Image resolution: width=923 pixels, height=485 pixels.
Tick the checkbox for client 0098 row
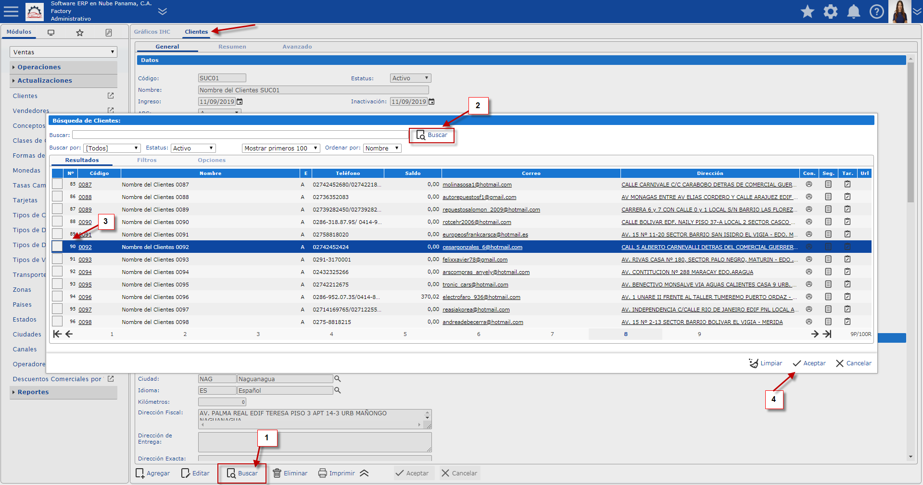[57, 322]
